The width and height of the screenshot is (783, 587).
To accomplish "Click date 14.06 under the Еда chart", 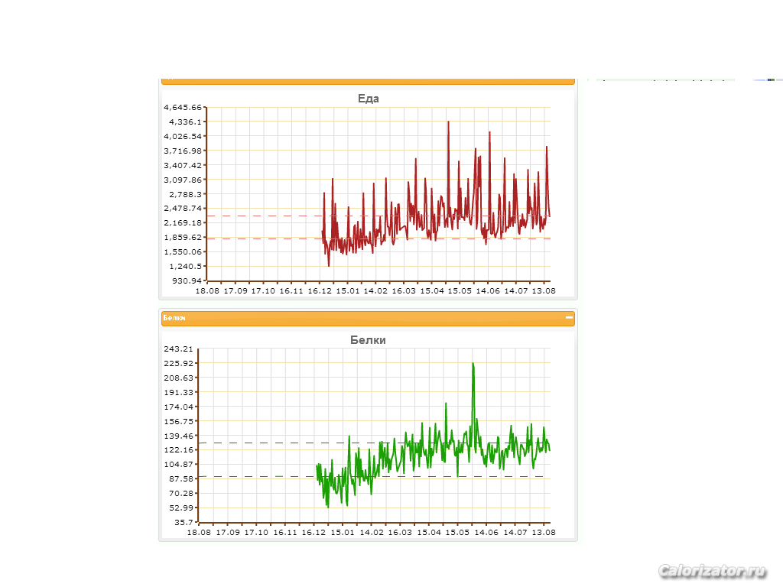I will [x=488, y=290].
